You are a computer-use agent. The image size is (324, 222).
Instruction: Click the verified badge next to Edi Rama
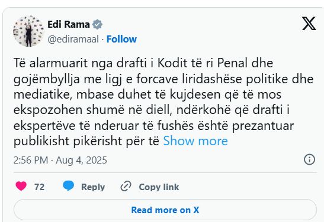[97, 25]
